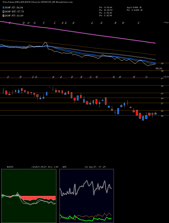Click the 44 price axis label
Image resolution: width=169 pixels, height=223 pixels.
pyautogui.click(x=162, y=86)
